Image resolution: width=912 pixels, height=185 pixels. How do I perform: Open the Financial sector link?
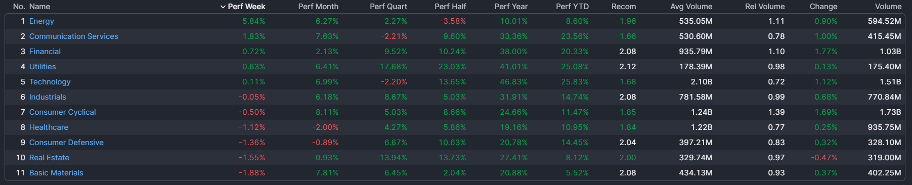point(45,52)
